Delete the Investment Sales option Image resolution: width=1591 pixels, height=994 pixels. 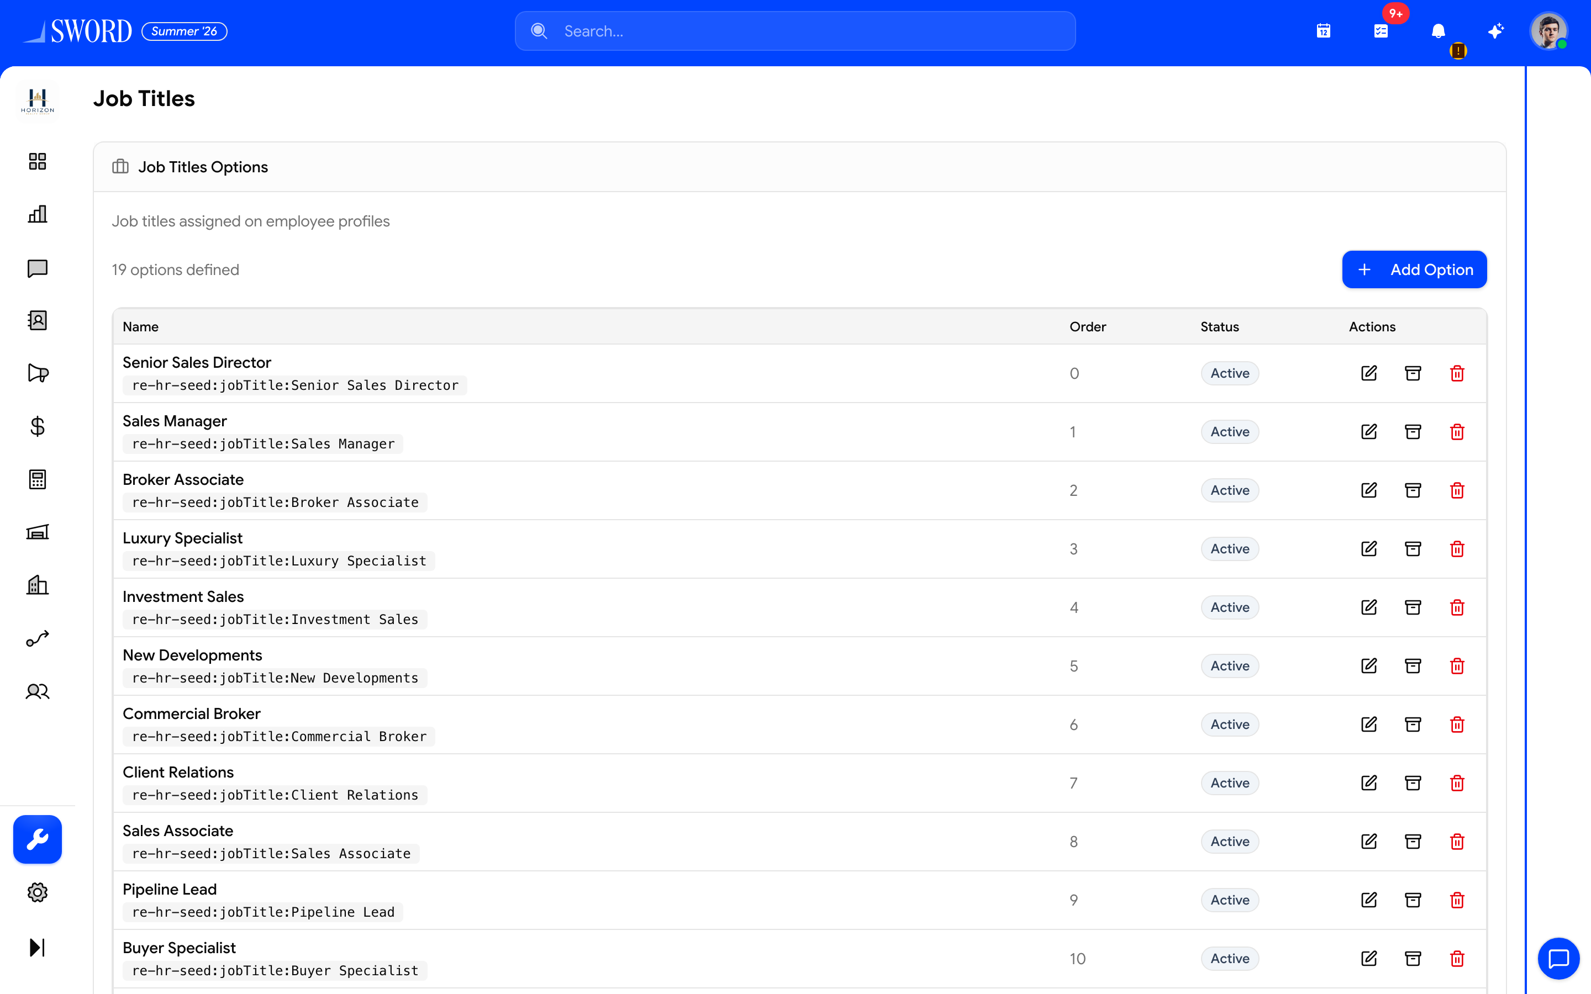click(x=1457, y=607)
